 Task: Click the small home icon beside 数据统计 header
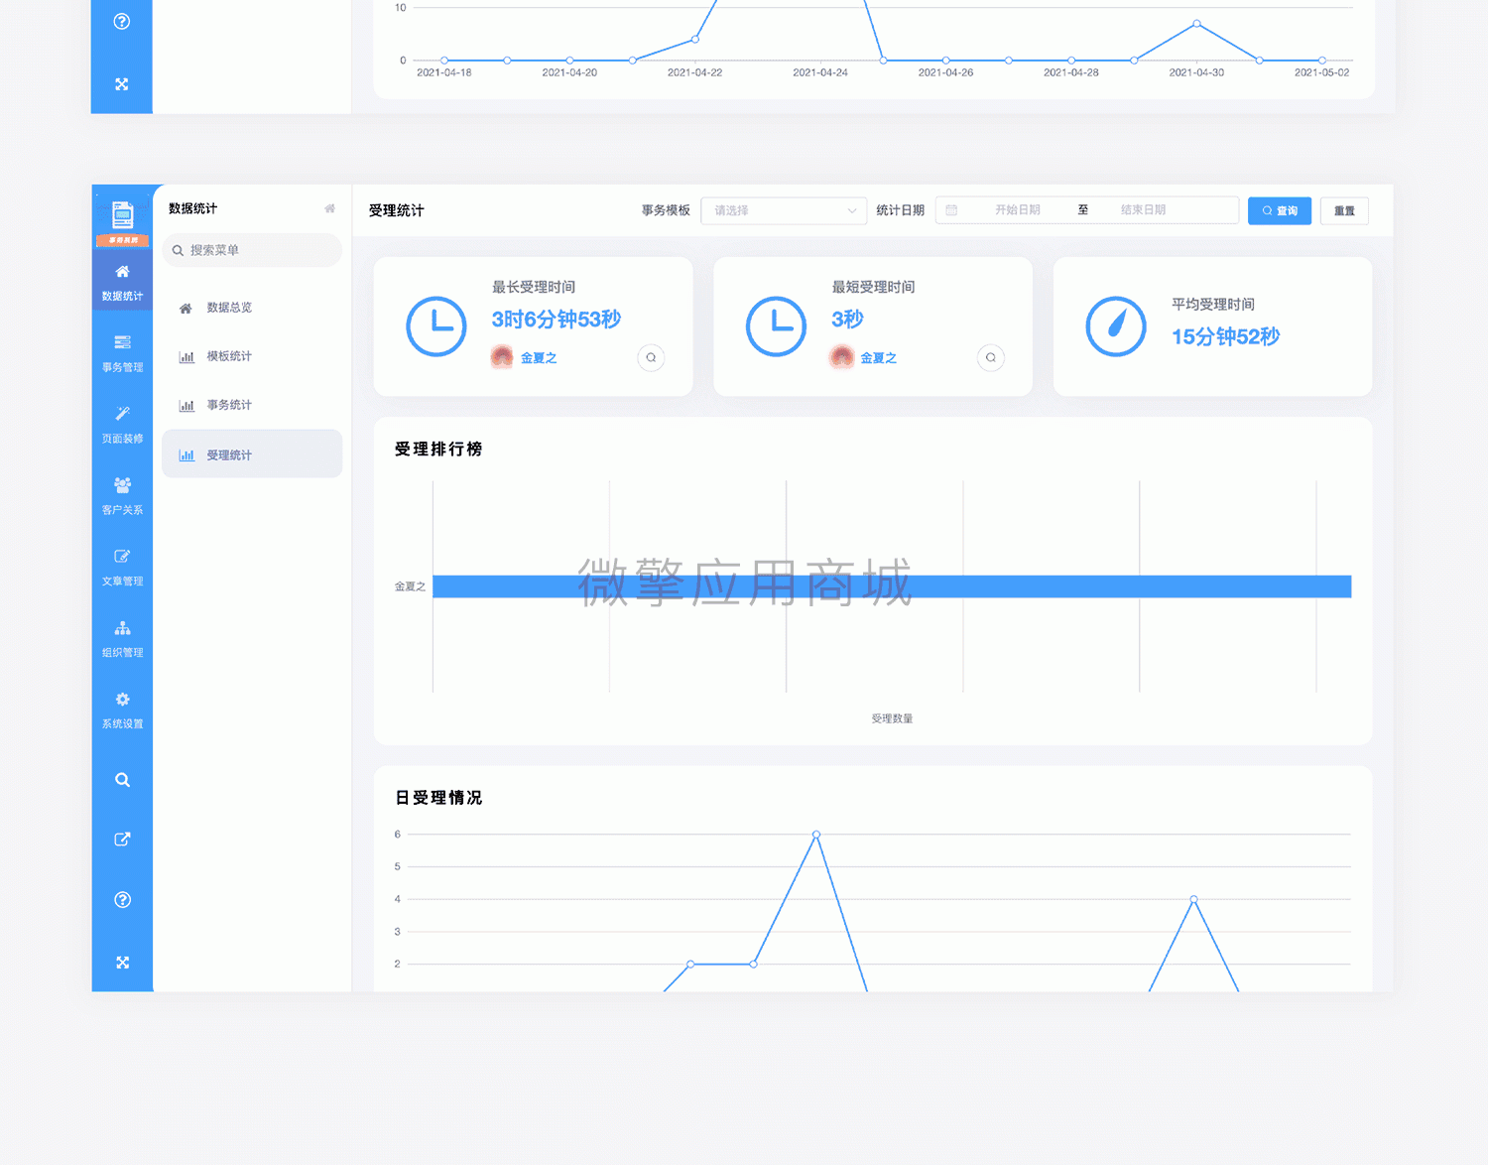pyautogui.click(x=329, y=208)
